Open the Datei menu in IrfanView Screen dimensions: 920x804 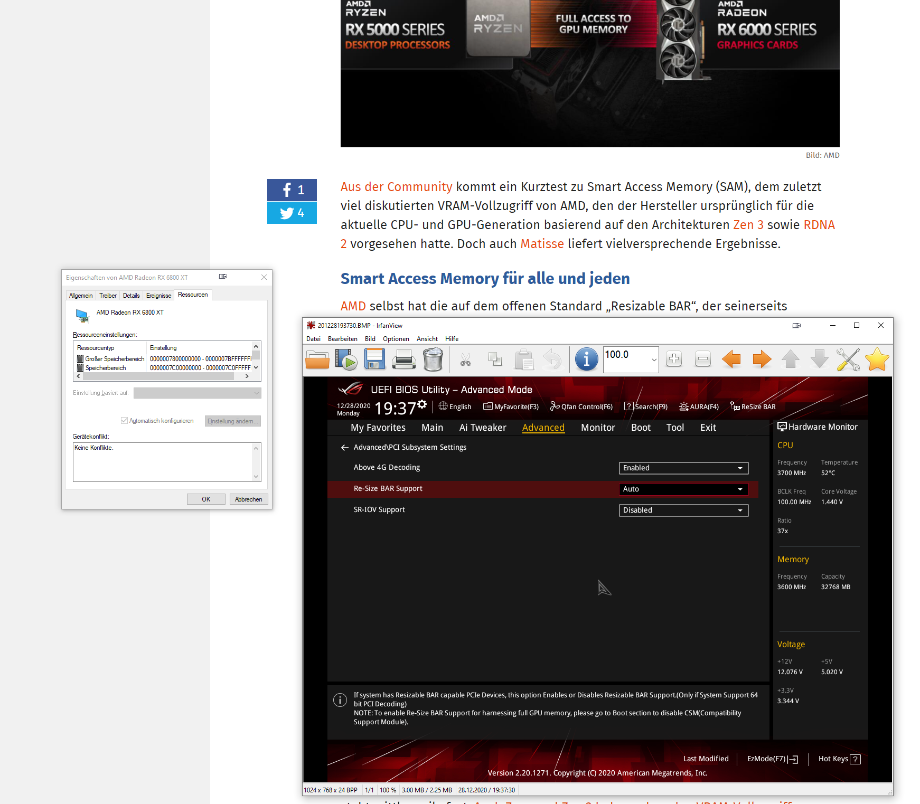click(313, 339)
